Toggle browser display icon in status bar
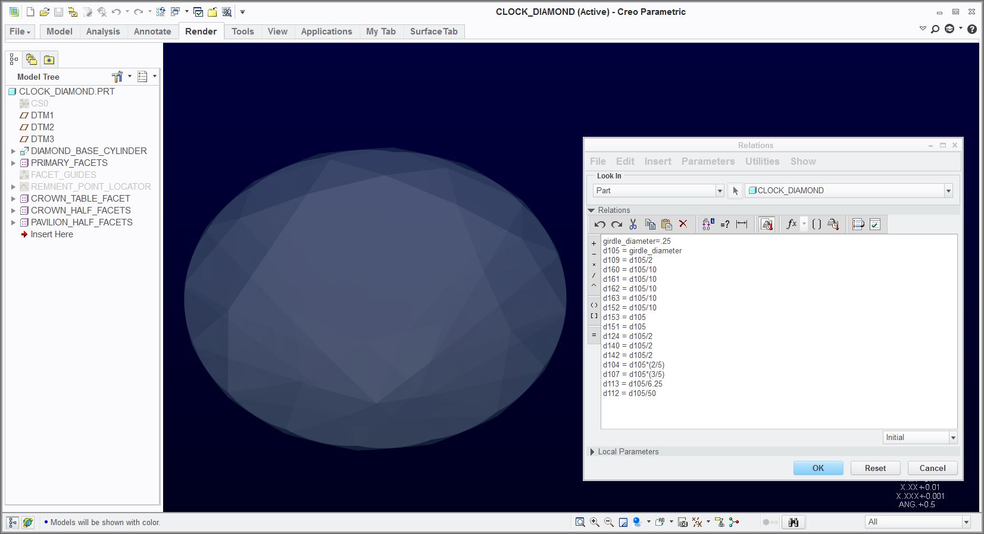Screen dimensions: 984x534 (28, 523)
